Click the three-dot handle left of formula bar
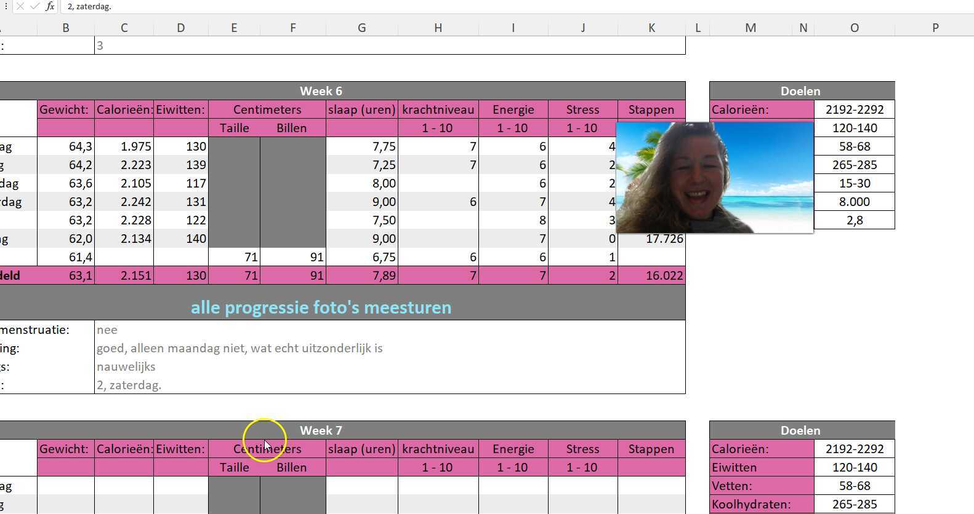The width and height of the screenshot is (974, 514). 6,6
